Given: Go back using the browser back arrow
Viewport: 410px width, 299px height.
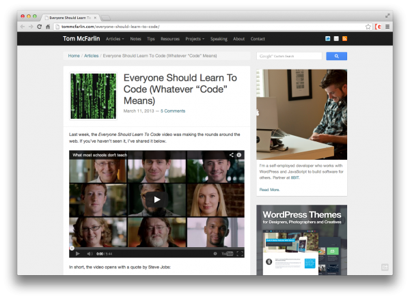Looking at the screenshot, I should [x=23, y=27].
